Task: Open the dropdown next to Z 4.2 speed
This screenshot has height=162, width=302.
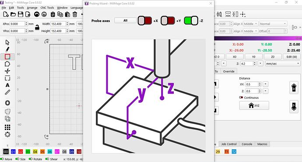Action: click(260, 64)
